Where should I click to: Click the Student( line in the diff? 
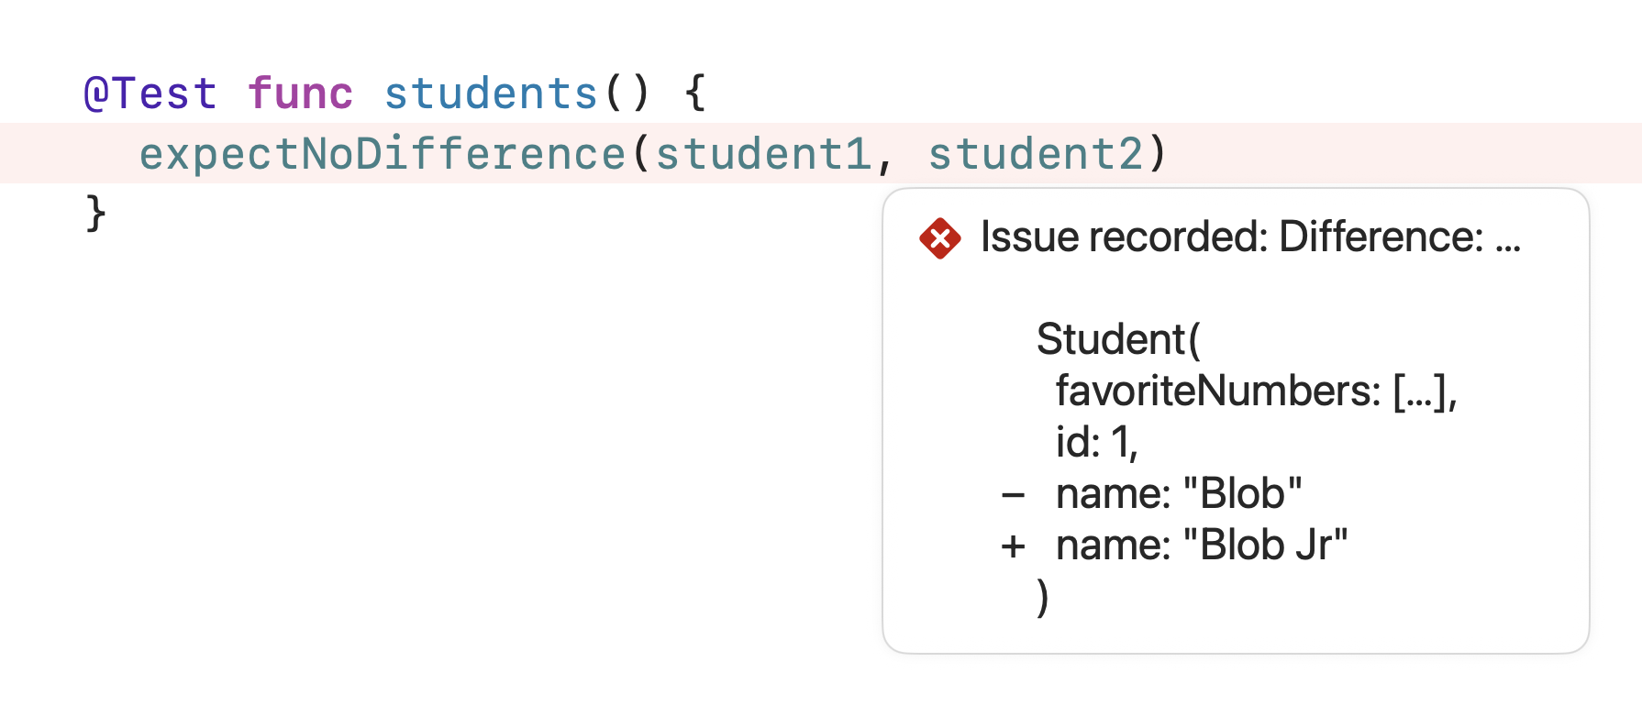coord(1118,340)
